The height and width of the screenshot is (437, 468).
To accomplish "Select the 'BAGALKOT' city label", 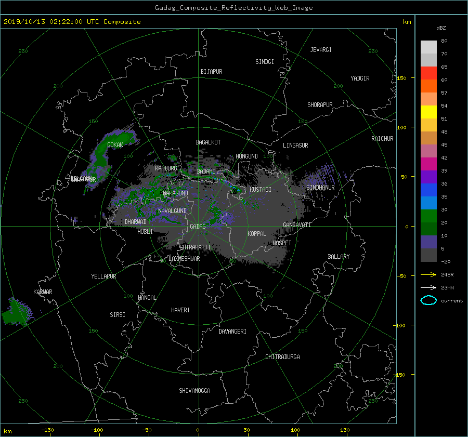I will tap(208, 142).
